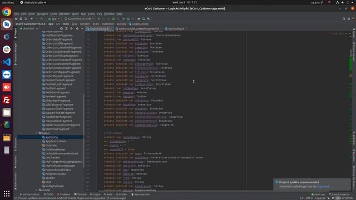Select Session file in project tree
356x200 pixels.
coord(50,178)
